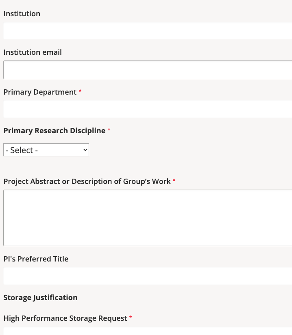
Task: Click the chevron arrow on the Select dropdown
Action: tap(85, 150)
